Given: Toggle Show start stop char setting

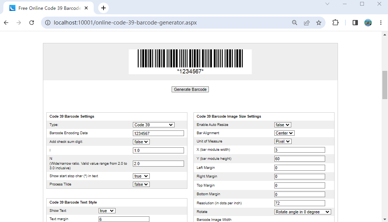Looking at the screenshot, I should (141, 176).
